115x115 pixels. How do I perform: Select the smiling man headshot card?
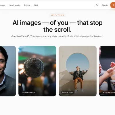[8, 71]
